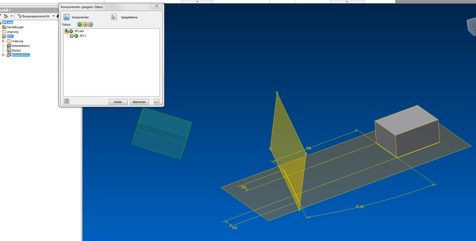Click the top-level Ursprung folder icon under SPI.iam
476x241 pixels.
[x=4, y=32]
